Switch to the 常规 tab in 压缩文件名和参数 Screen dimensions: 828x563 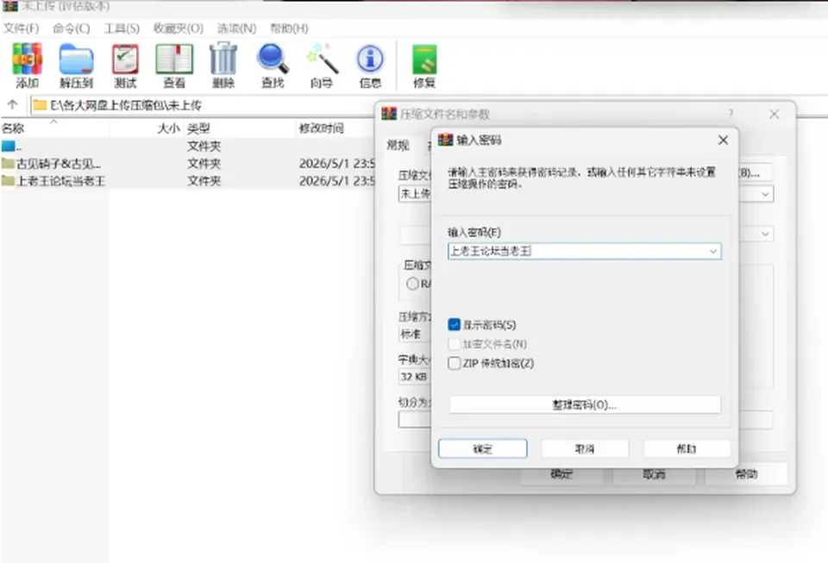click(x=398, y=145)
